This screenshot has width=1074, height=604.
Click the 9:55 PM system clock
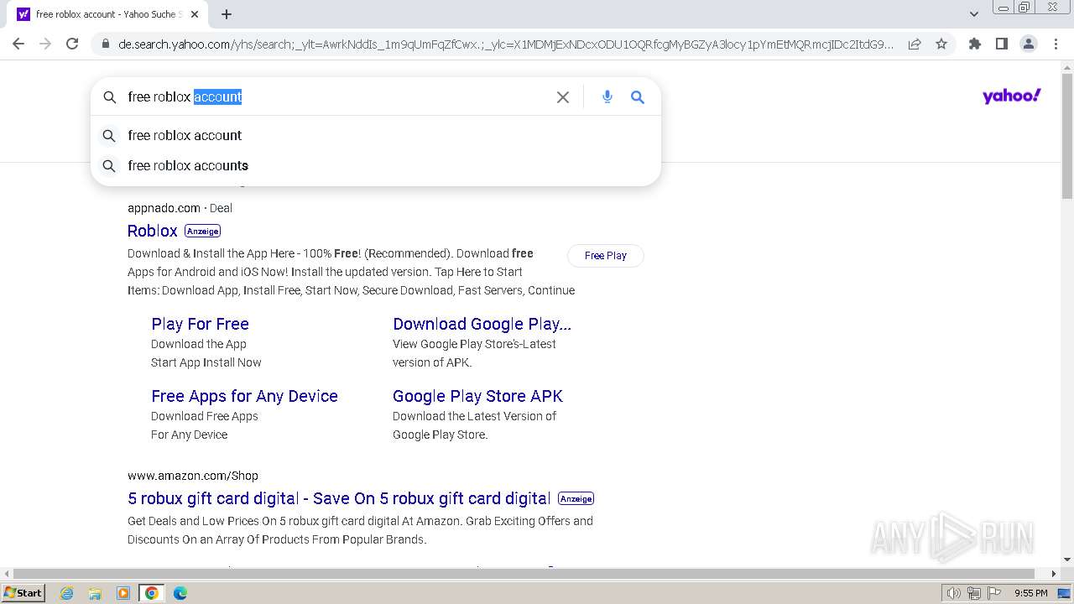pos(1031,593)
